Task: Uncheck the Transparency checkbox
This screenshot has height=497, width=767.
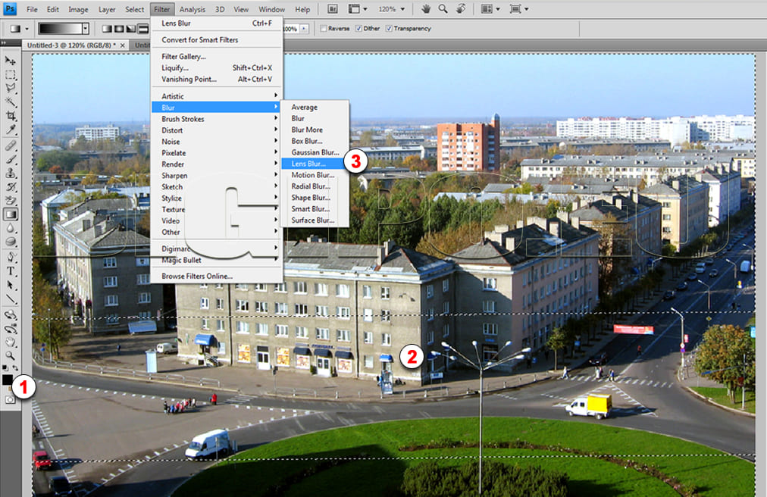Action: [389, 28]
